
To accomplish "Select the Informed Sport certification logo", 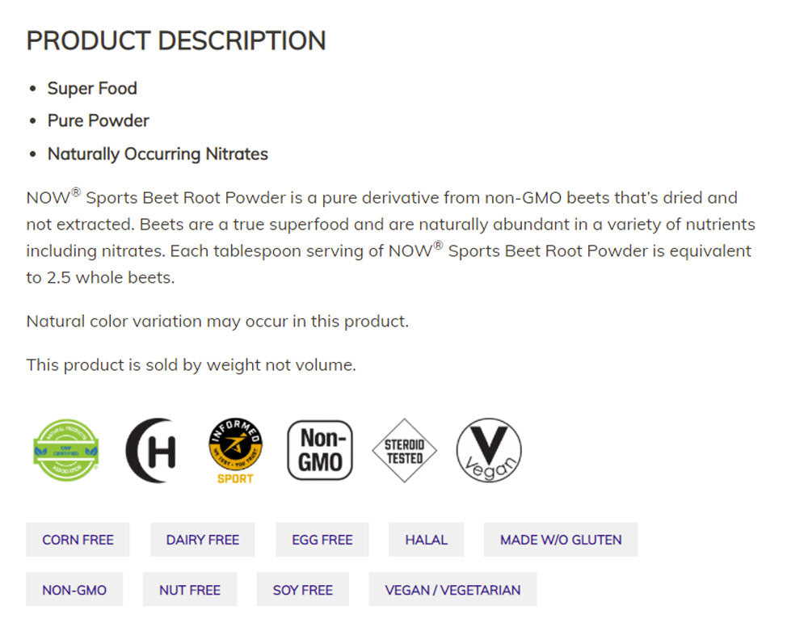I will (235, 450).
